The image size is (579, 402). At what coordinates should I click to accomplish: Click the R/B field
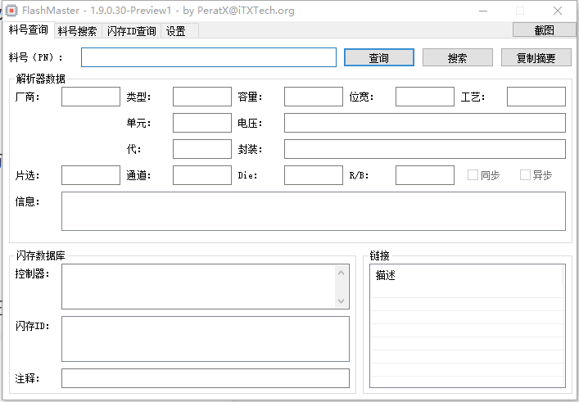[425, 175]
